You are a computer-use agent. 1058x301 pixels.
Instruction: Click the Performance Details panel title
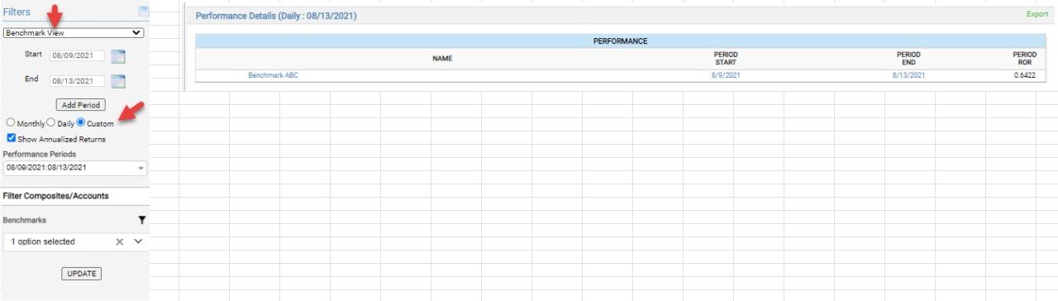coord(276,16)
